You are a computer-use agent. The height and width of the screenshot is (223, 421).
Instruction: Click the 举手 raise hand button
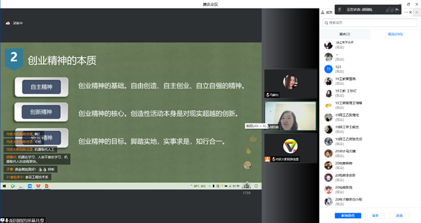pos(375,216)
